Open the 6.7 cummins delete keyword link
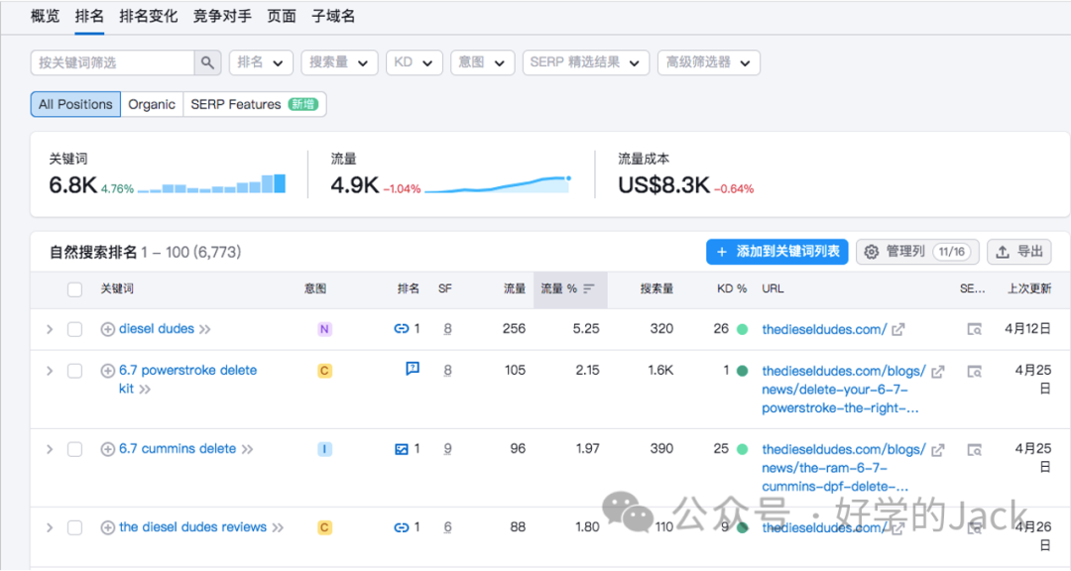 coord(178,449)
